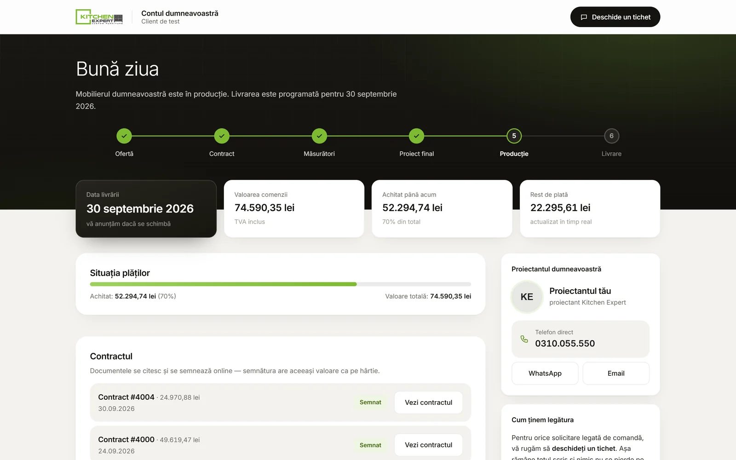Click the Bună ziua greeting
This screenshot has width=736, height=460.
(117, 69)
